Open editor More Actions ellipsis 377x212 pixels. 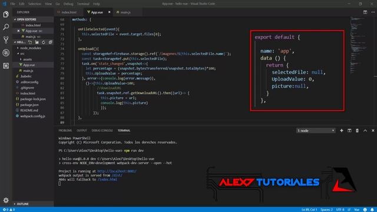[x=373, y=12]
